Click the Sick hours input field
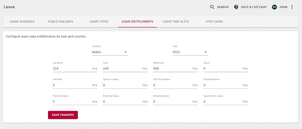This screenshot has height=129, width=302. (125, 69)
